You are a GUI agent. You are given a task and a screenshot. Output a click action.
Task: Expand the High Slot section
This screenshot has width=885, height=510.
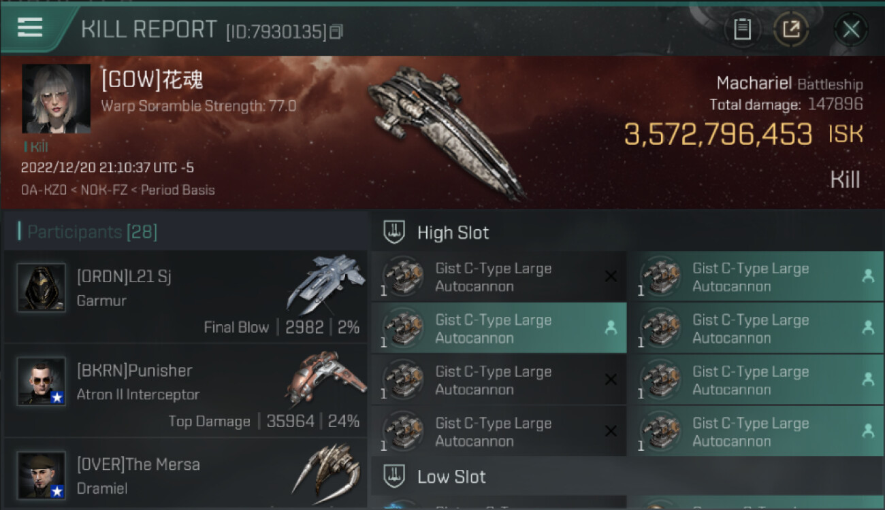453,233
